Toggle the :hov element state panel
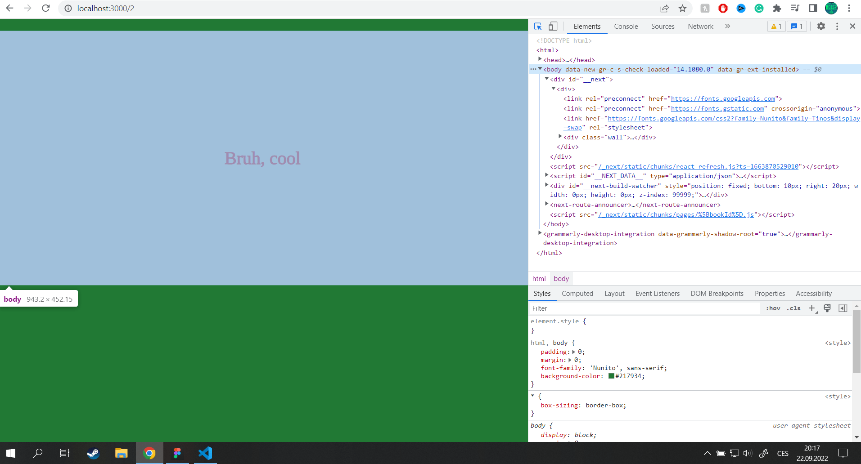Screen dimensions: 861x464 point(773,308)
